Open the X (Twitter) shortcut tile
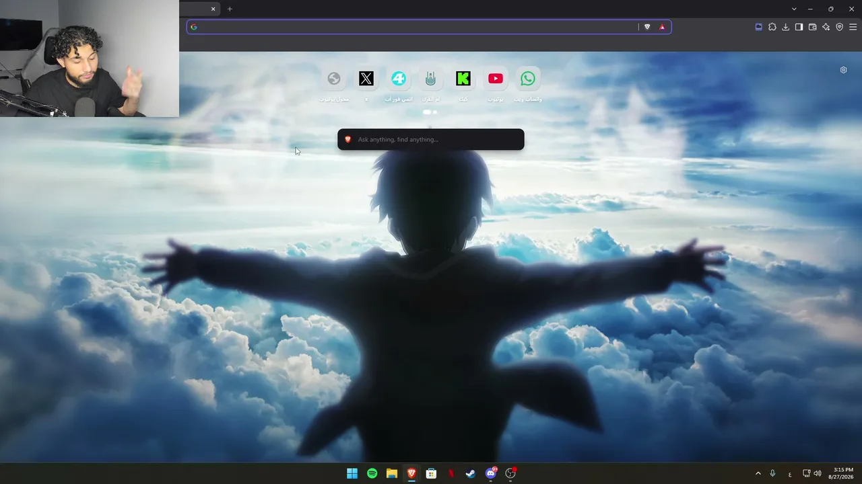The width and height of the screenshot is (862, 484). click(x=366, y=79)
